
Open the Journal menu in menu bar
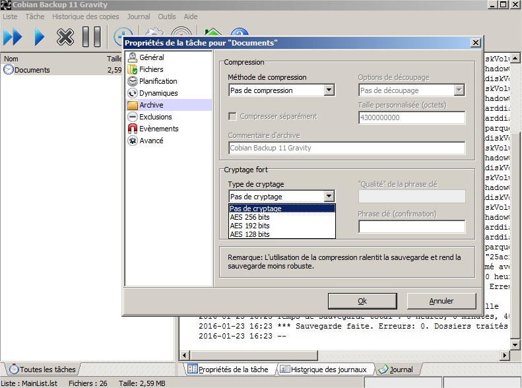pos(139,16)
